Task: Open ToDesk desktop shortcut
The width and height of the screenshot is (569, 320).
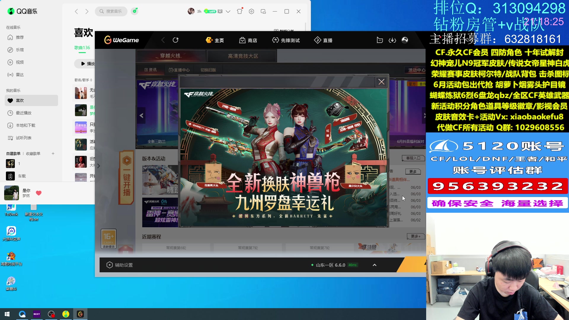Action: click(11, 210)
